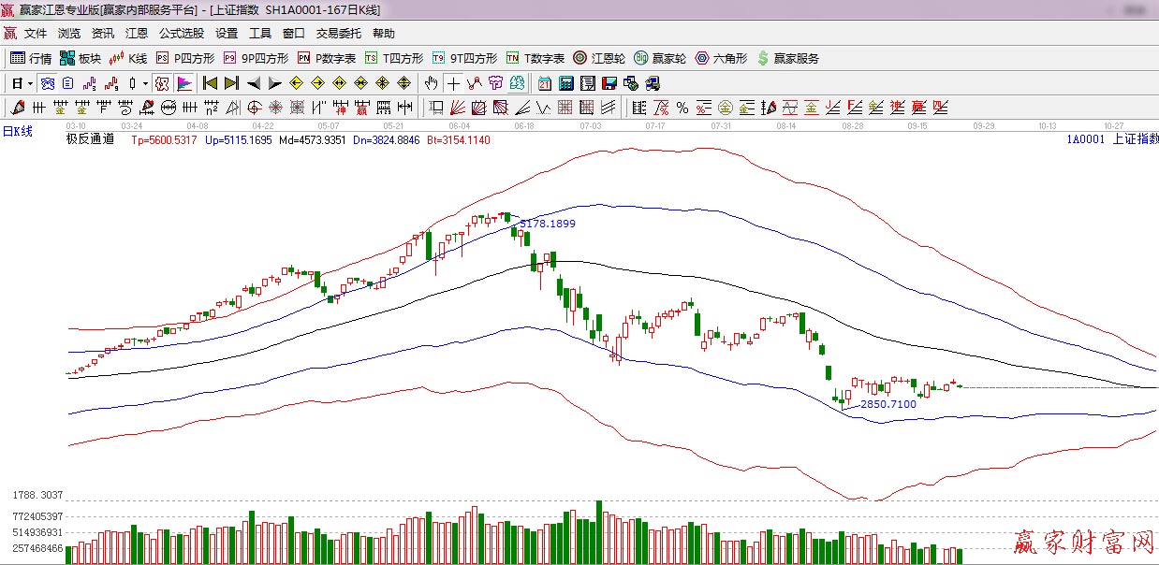
Task: Expand the 日 period dropdown arrow
Action: [30, 83]
